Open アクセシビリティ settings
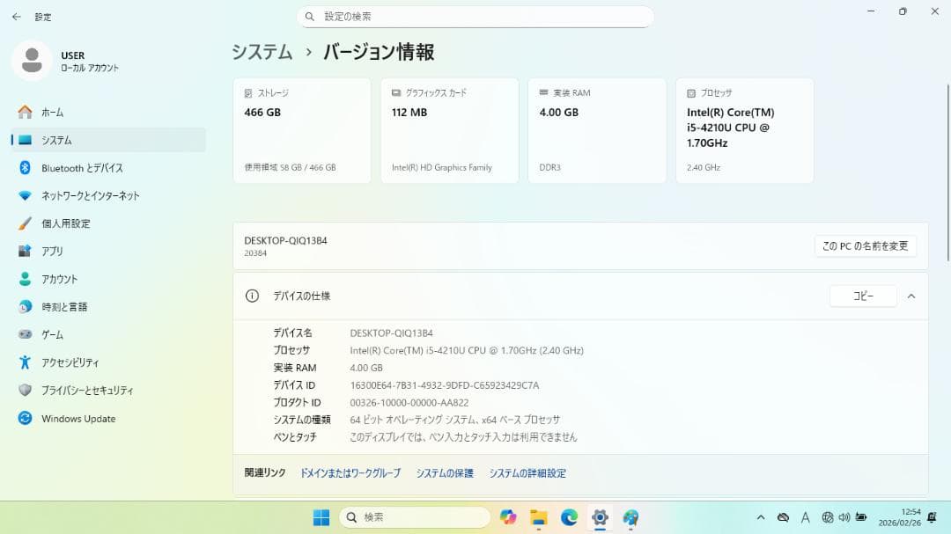The width and height of the screenshot is (951, 534). click(108, 362)
